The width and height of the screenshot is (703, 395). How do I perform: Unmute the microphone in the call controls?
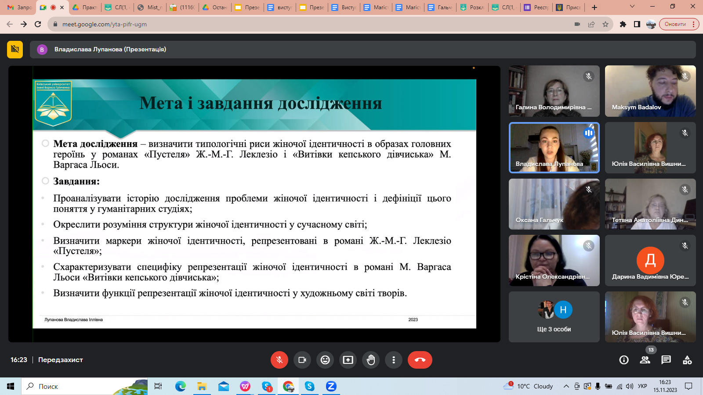(x=279, y=360)
